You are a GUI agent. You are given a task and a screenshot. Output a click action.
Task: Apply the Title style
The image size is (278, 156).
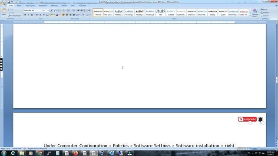coord(160,13)
